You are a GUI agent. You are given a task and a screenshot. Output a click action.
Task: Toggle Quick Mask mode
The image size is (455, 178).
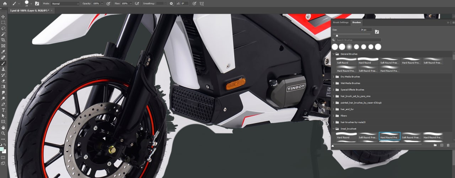[x=3, y=157]
